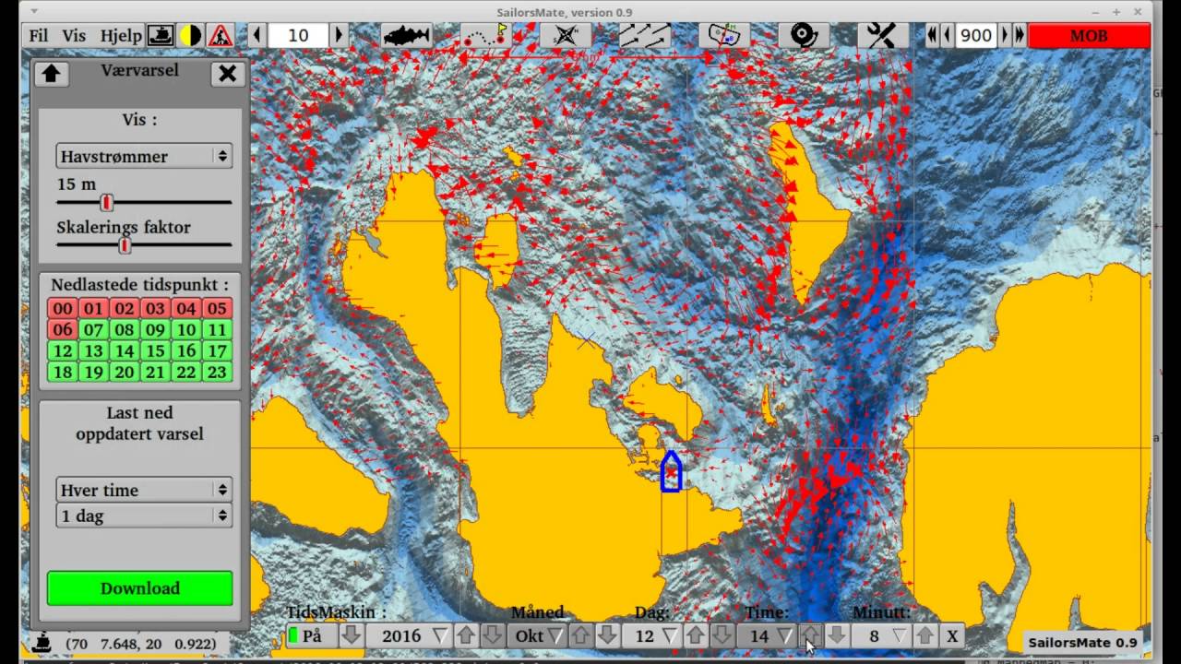Click the tape roll toolbar icon
The width and height of the screenshot is (1181, 664).
pyautogui.click(x=804, y=36)
